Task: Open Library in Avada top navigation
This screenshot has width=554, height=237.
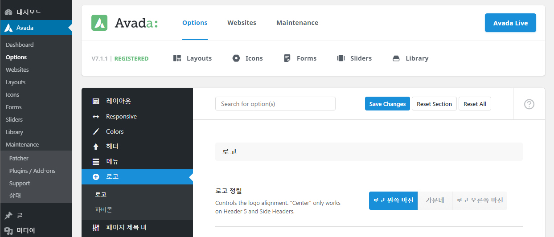Action: (x=410, y=58)
